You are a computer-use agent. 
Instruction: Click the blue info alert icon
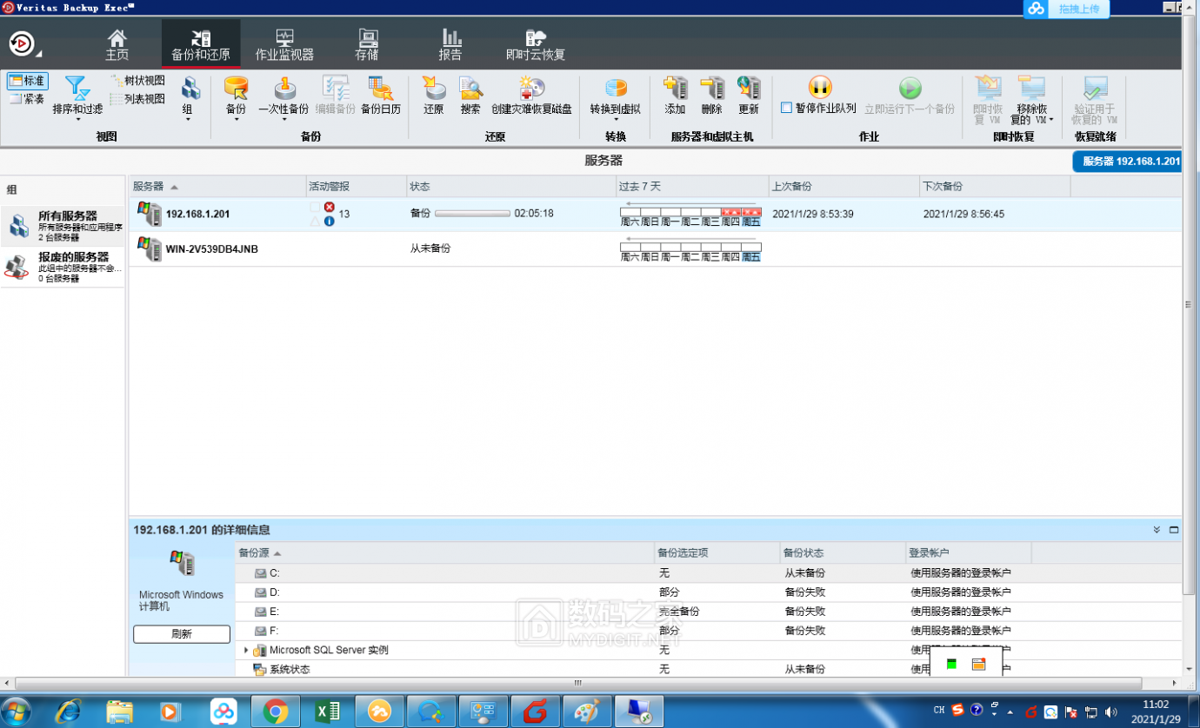click(x=330, y=221)
